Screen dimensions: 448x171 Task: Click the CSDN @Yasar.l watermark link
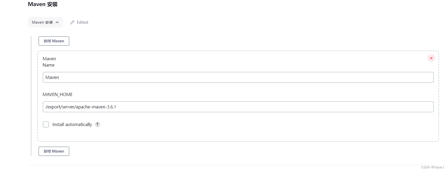[x=433, y=167]
